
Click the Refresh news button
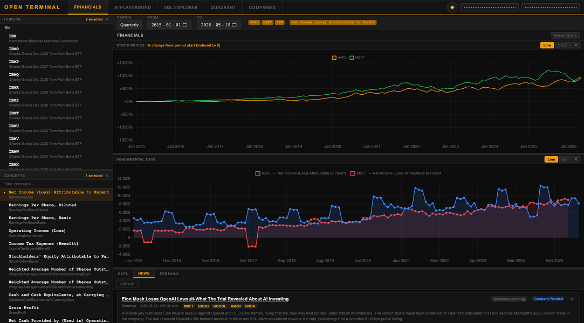[x=127, y=284]
